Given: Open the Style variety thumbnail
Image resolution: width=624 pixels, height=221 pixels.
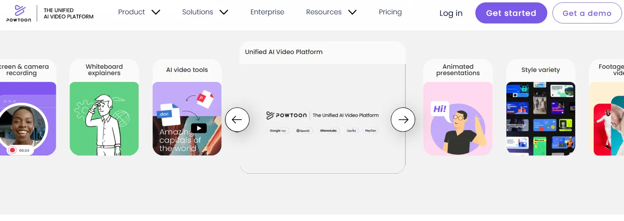Looking at the screenshot, I should click(541, 118).
